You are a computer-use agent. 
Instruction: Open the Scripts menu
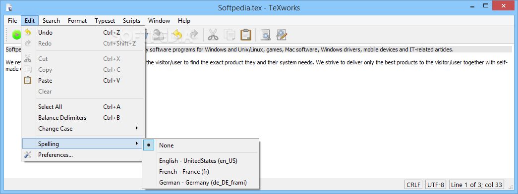coord(131,21)
